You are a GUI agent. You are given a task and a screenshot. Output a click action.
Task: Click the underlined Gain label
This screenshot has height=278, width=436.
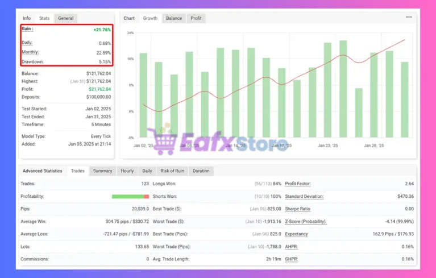point(27,29)
